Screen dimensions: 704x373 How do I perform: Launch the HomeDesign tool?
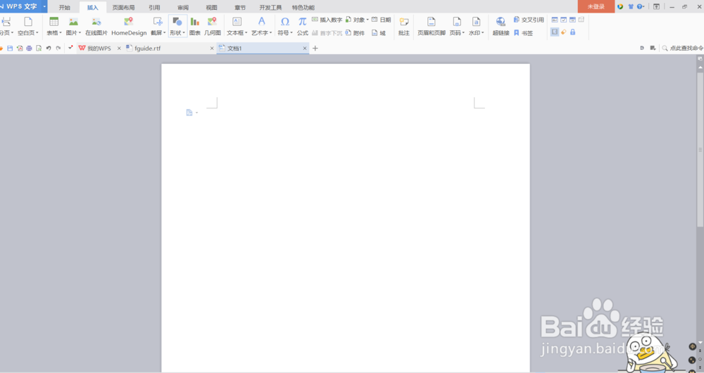[129, 26]
